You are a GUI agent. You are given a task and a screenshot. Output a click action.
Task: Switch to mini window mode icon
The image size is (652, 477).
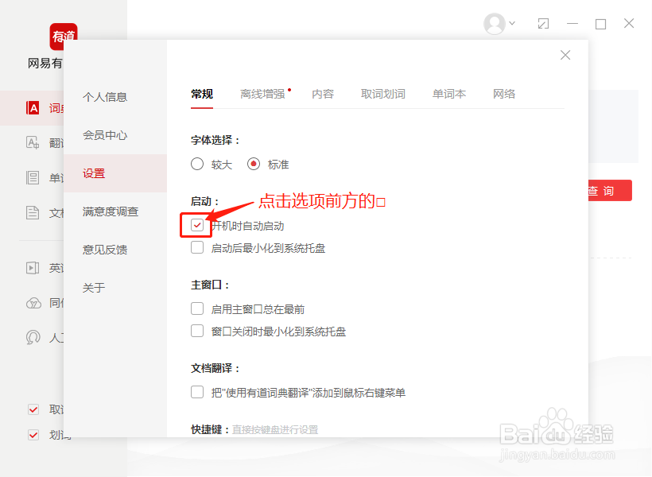click(x=543, y=24)
